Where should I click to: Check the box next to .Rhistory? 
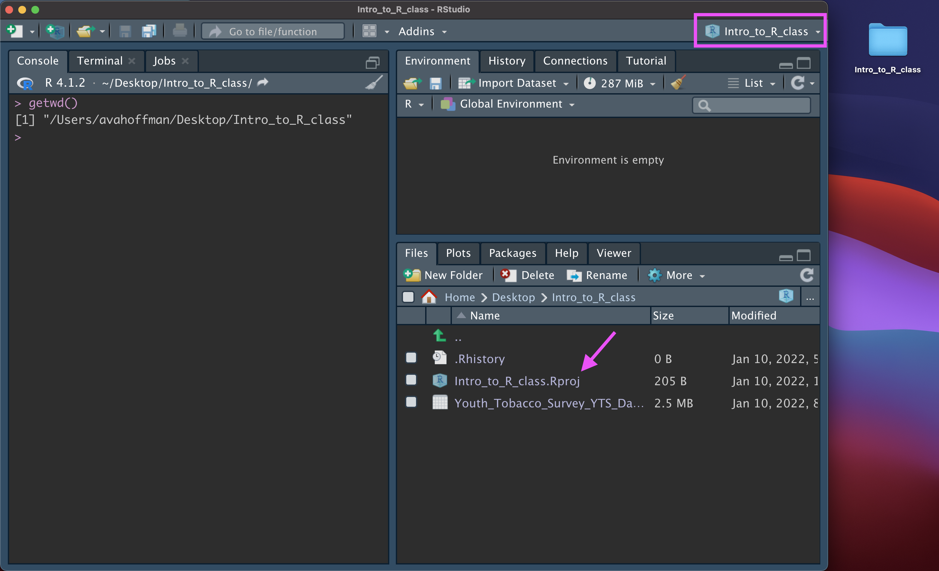pyautogui.click(x=411, y=358)
